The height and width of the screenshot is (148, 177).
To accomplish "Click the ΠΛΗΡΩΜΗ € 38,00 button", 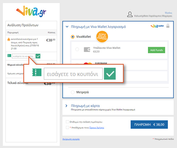I will click(x=149, y=124).
